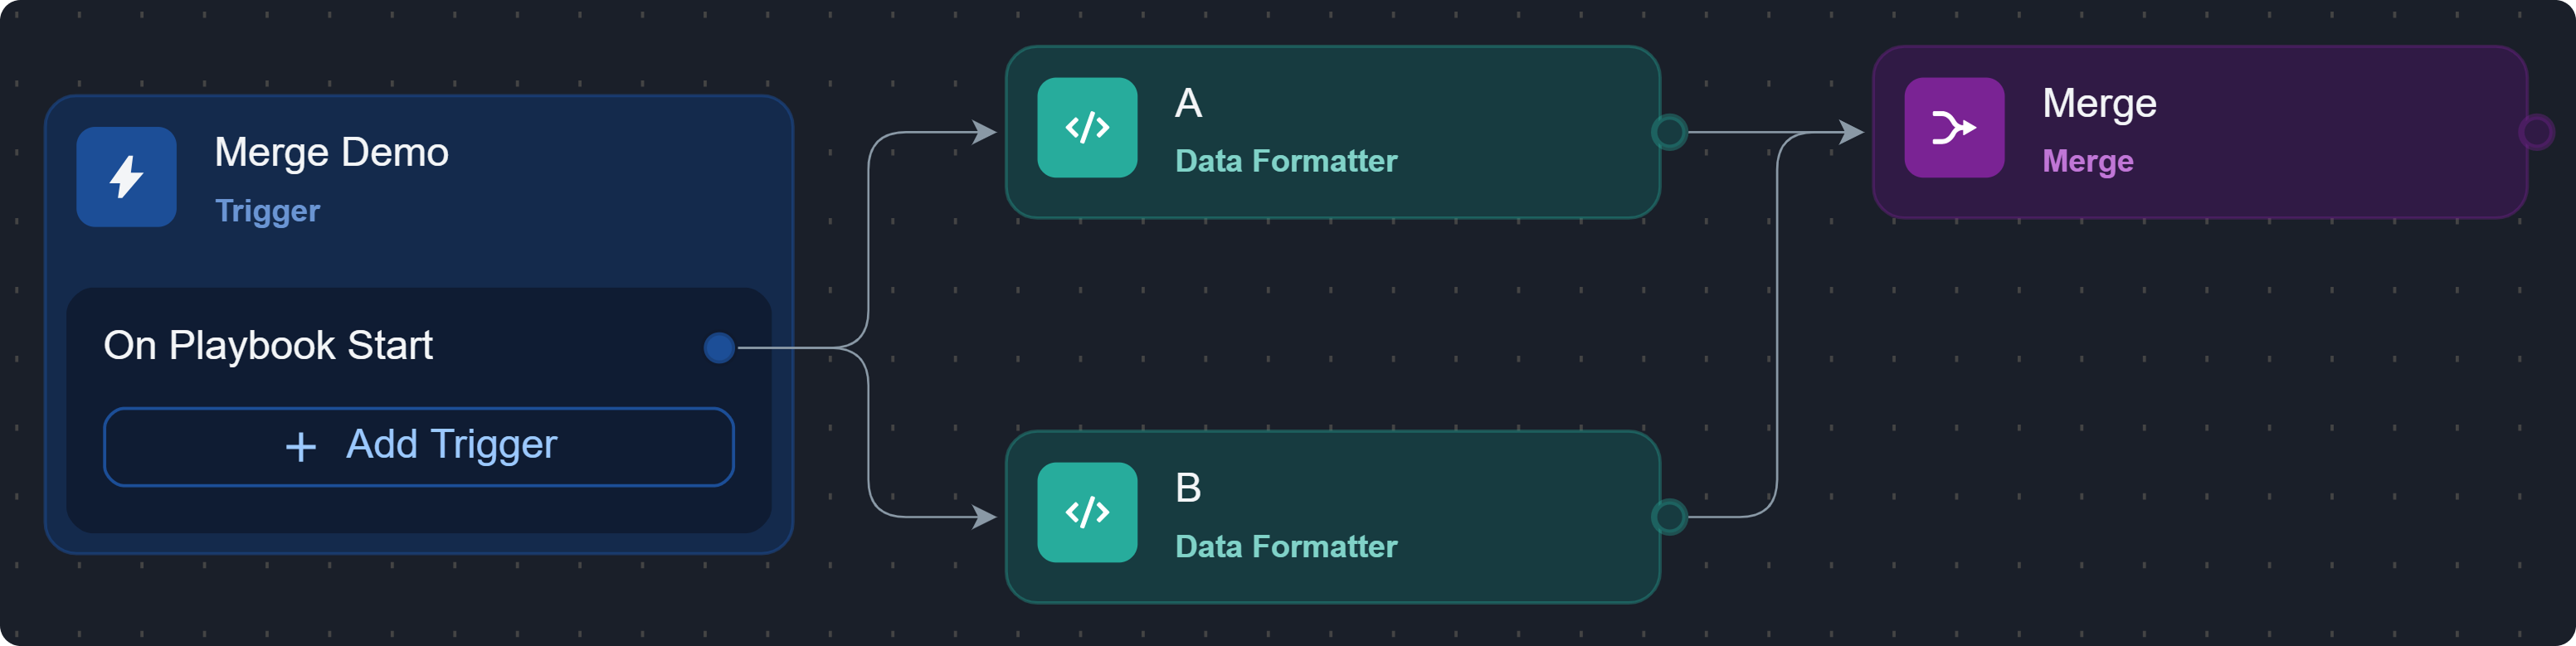2576x646 pixels.
Task: Click node A's Data Formatter label
Action: point(1285,161)
